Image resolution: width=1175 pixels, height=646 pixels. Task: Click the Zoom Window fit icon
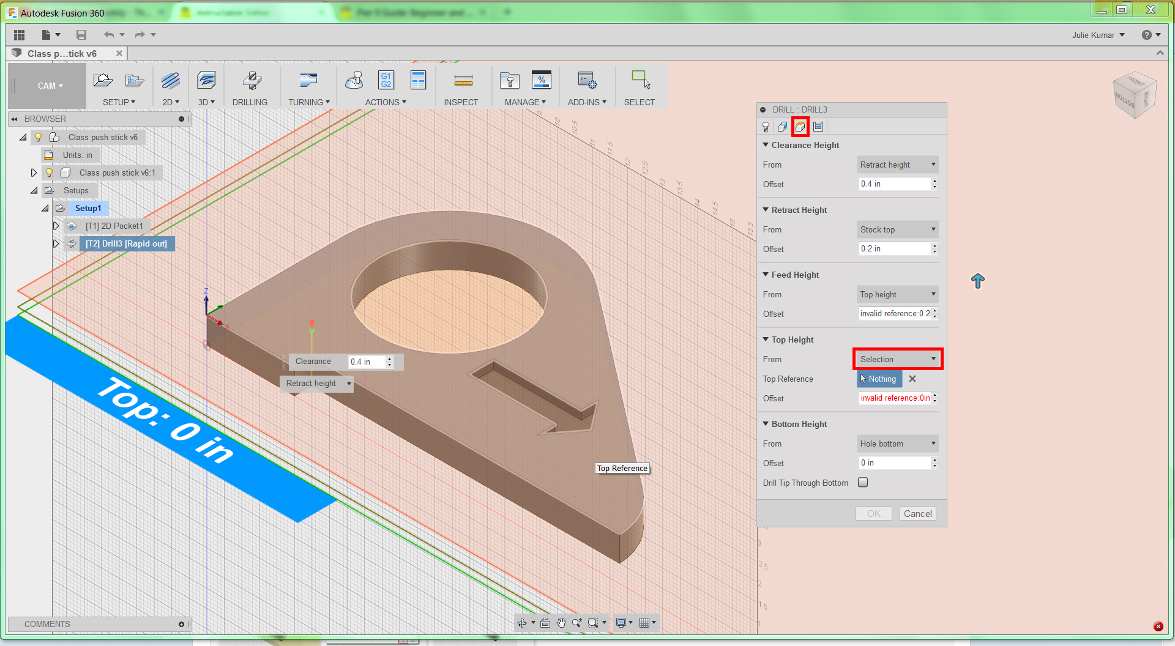[593, 623]
